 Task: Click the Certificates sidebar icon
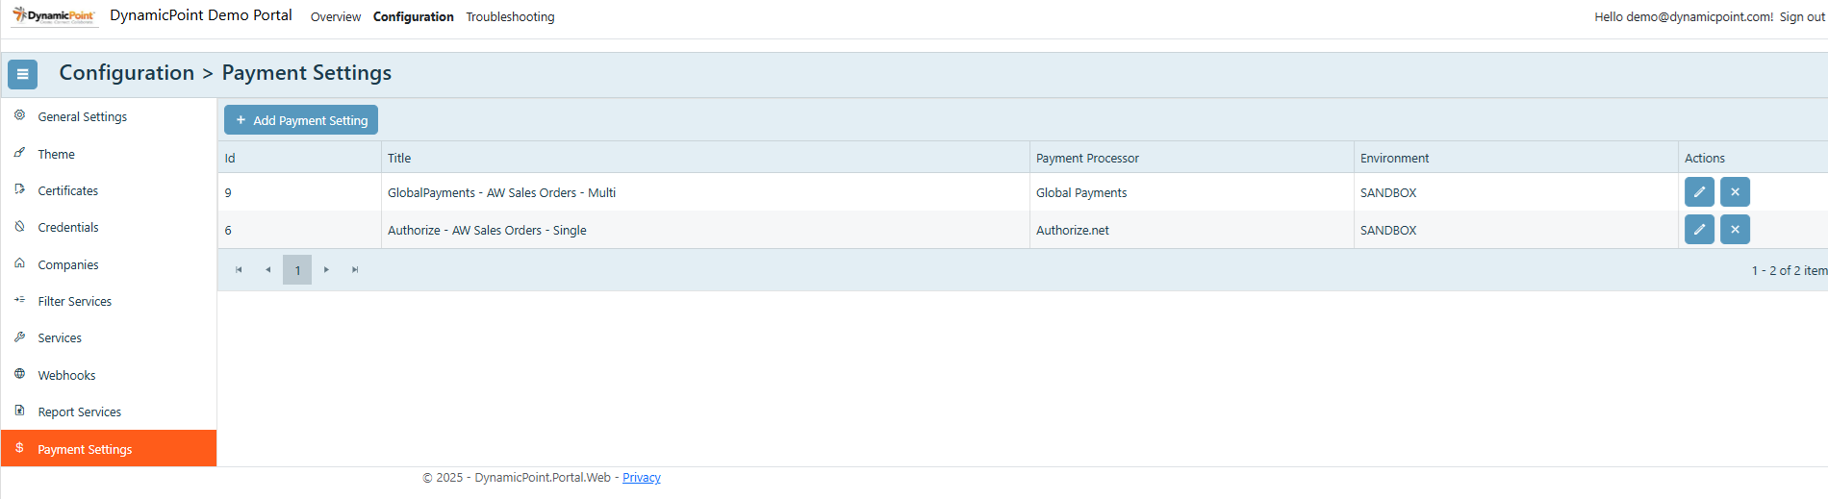[x=19, y=189]
